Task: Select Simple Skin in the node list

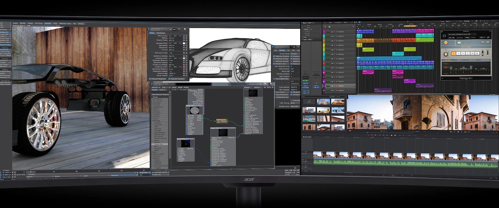Action: coord(159,144)
